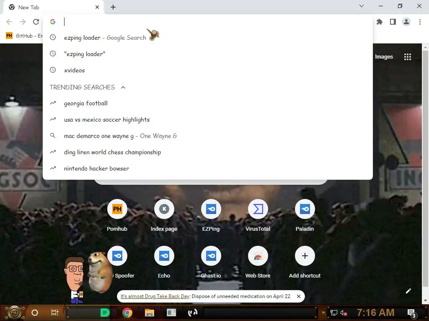Image resolution: width=429 pixels, height=321 pixels.
Task: Customize Chrome with the pencil icon
Action: (408, 291)
